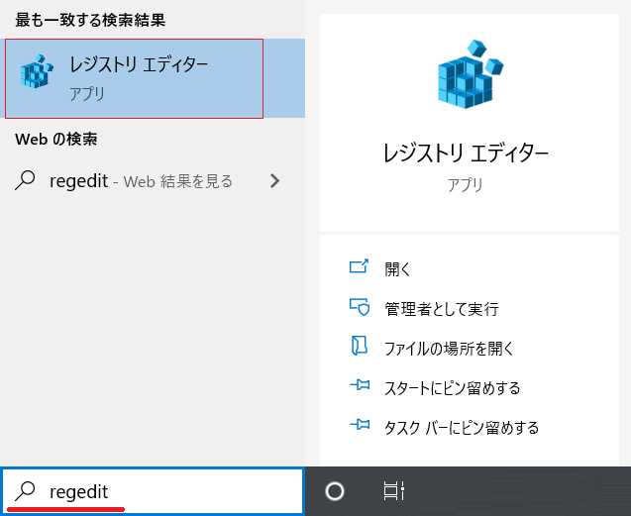Click the search box containing regedit
631x516 pixels.
[x=153, y=491]
